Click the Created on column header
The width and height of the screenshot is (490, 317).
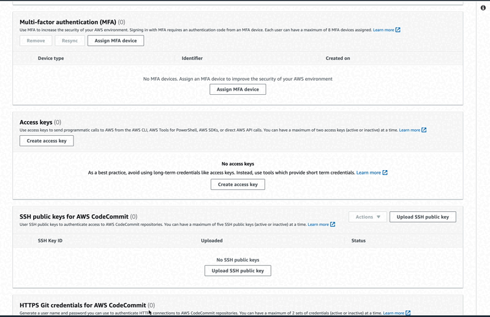337,58
